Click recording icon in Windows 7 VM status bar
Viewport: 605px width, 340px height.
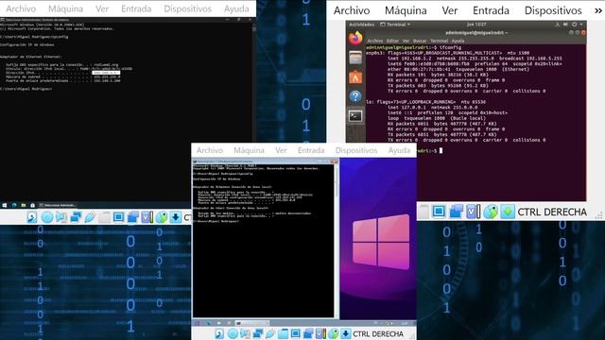point(308,333)
